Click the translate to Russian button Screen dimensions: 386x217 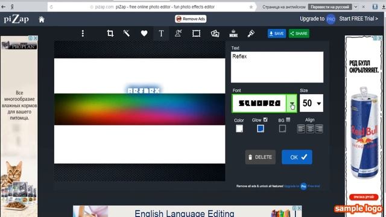click(330, 7)
